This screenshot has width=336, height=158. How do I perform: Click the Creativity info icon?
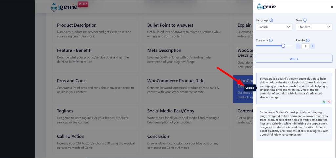(x=271, y=40)
